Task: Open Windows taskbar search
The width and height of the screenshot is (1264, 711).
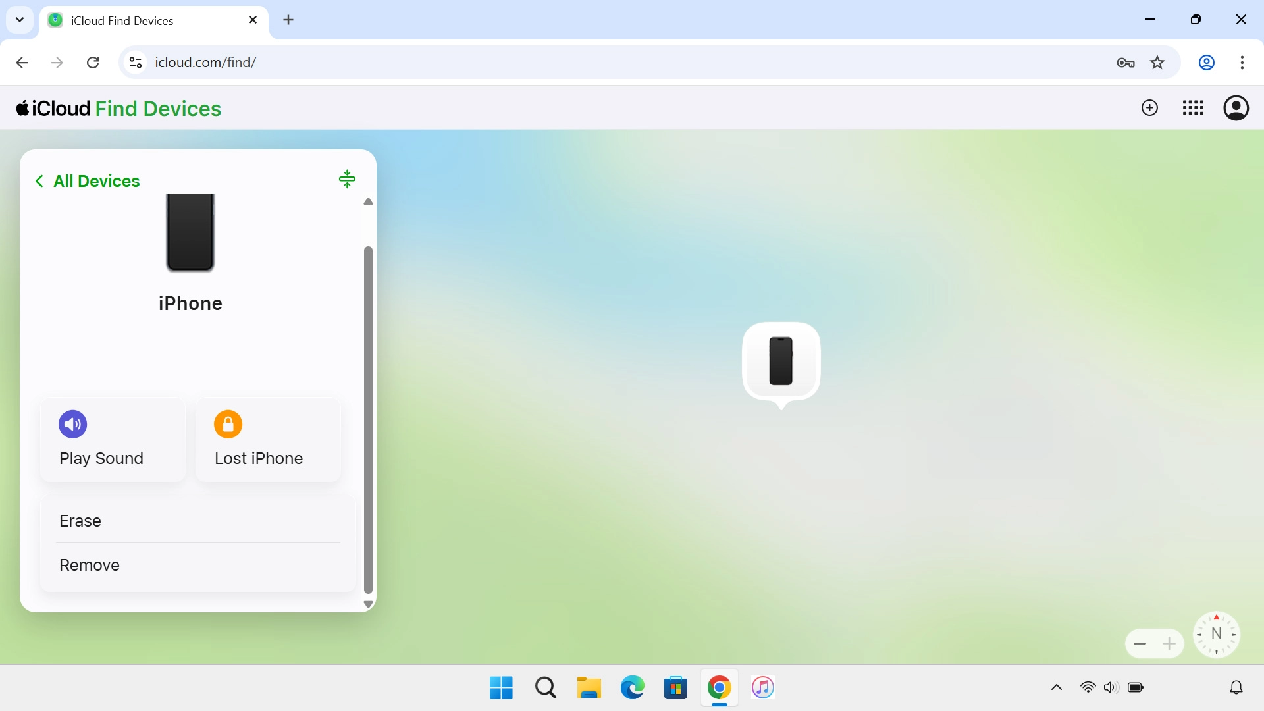Action: click(x=545, y=688)
